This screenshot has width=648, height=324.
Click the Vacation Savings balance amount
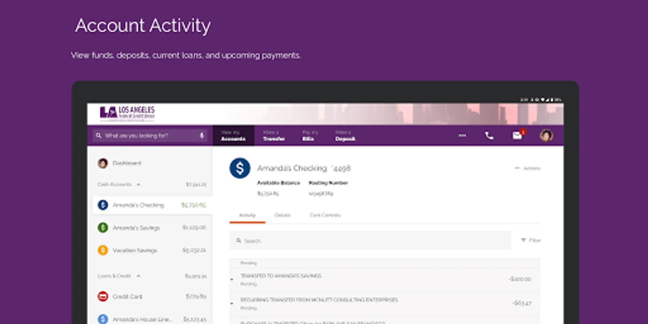coord(194,250)
